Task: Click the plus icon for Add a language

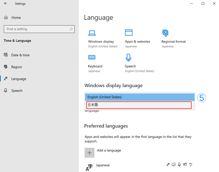Action: point(89,152)
